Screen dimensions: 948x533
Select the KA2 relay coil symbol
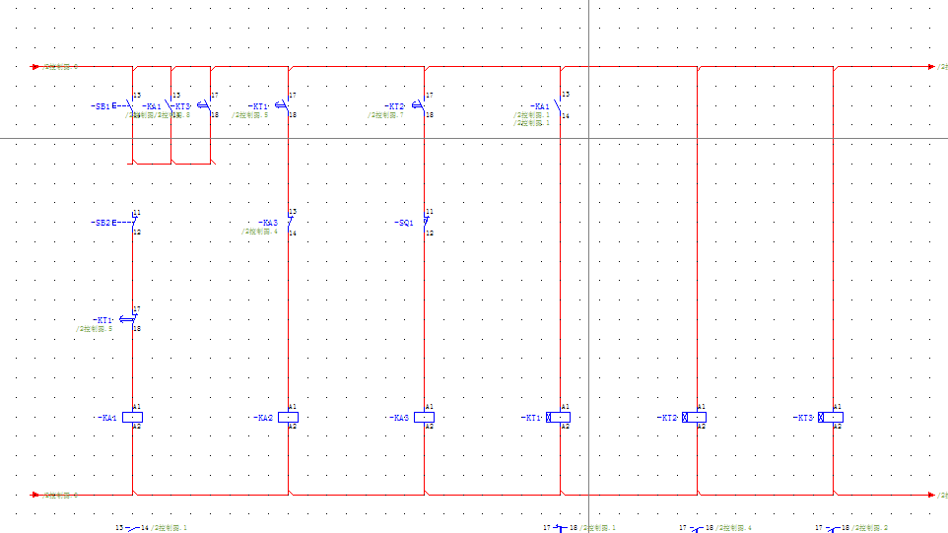click(x=288, y=418)
